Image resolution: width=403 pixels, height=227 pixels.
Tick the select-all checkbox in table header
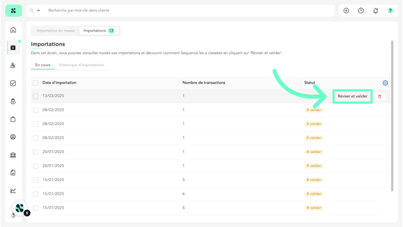click(36, 83)
